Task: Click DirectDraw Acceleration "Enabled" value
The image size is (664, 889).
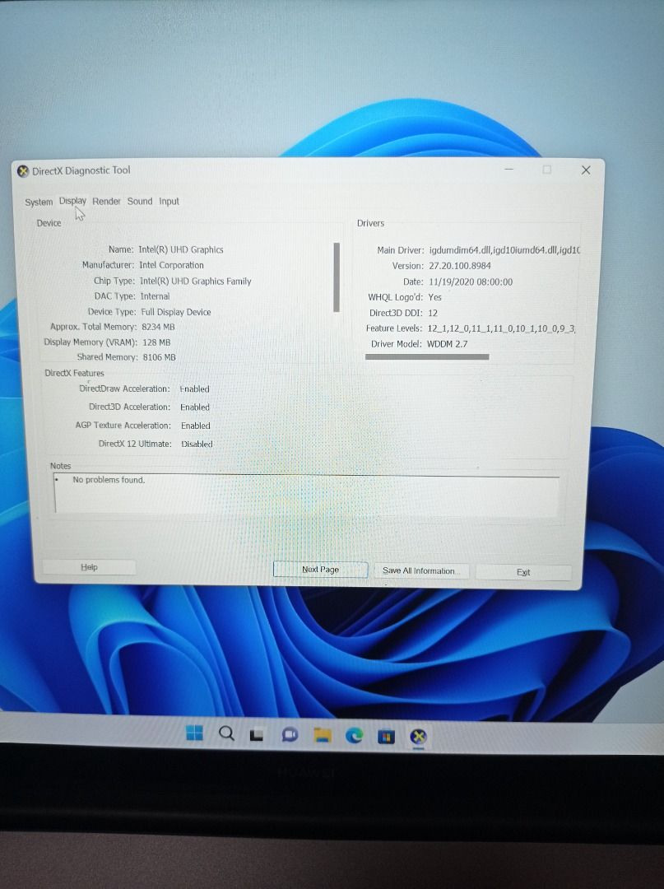Action: [194, 389]
